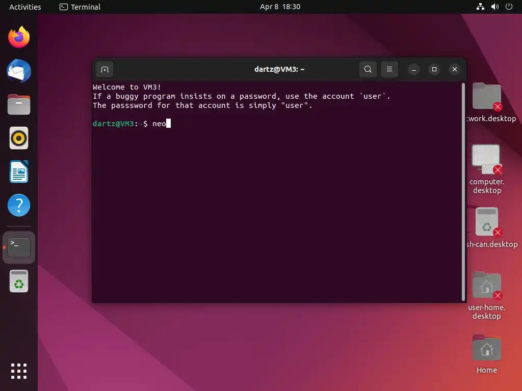This screenshot has width=522, height=391.
Task: Click the dartz@VM3 prompt text
Action: 113,124
